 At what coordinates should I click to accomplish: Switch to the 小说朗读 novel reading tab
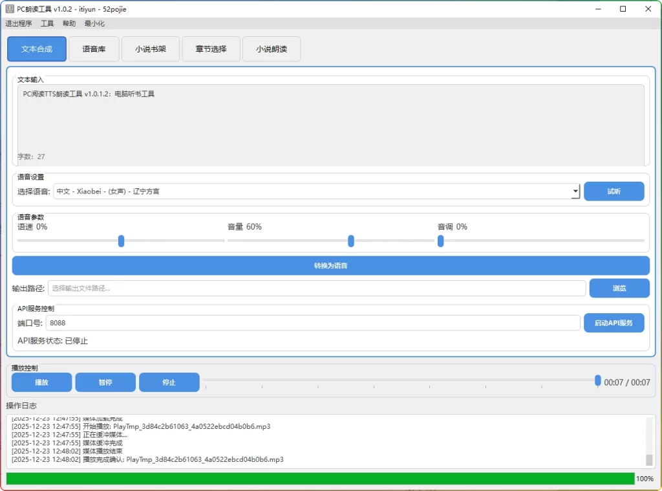coord(271,49)
